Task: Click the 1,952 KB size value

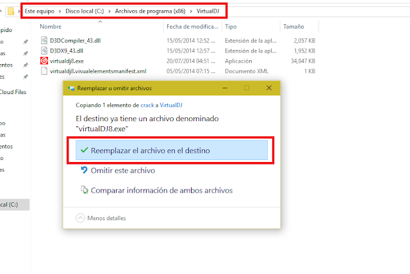Action: pos(304,51)
